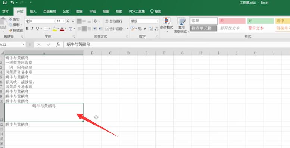Viewport: 290px width, 148px height.
Task: Apply percent style %
Action: click(140, 29)
